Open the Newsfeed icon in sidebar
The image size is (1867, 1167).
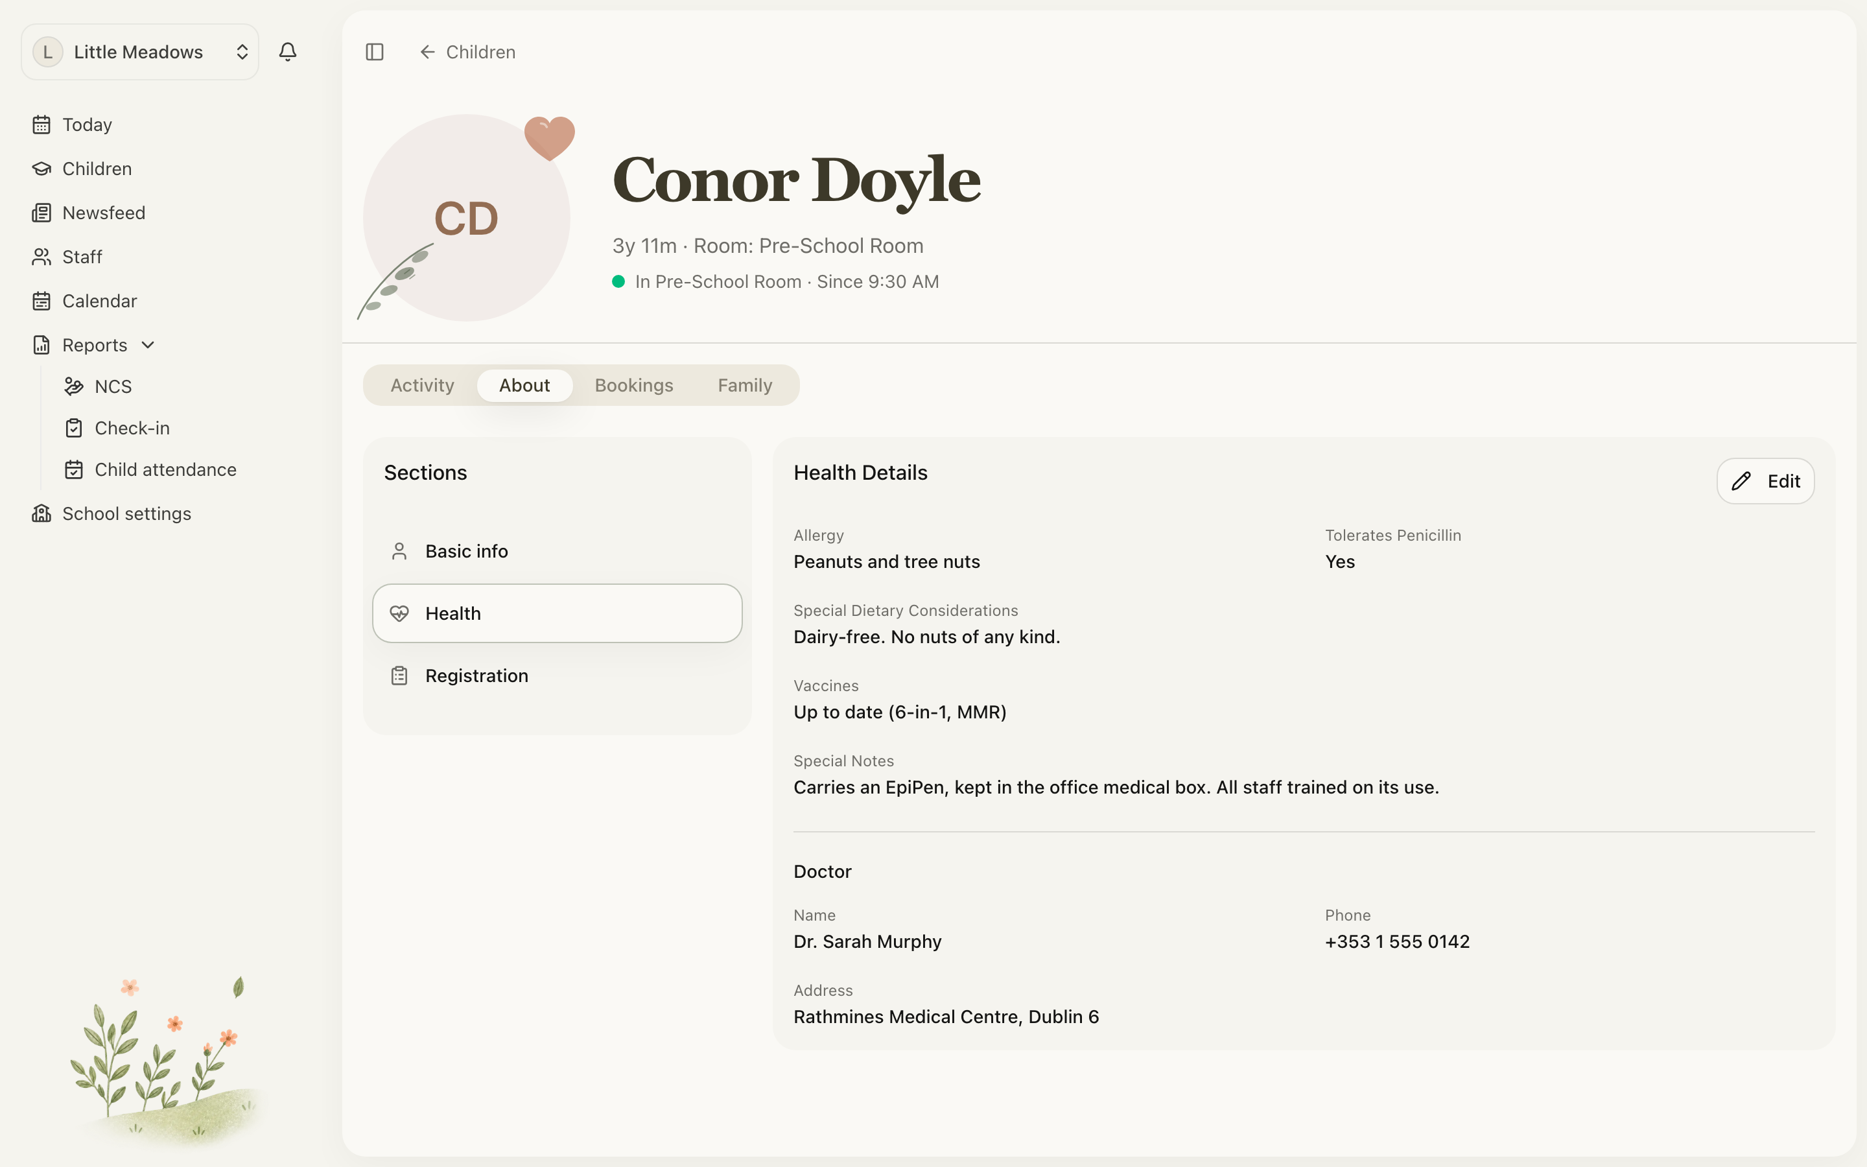tap(41, 212)
